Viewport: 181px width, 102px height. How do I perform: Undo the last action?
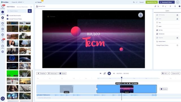click(134, 2)
